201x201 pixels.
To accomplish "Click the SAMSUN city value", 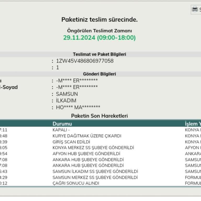I will [67, 94].
